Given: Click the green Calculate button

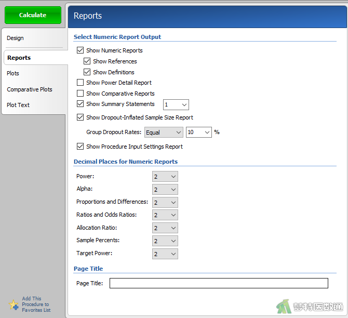Looking at the screenshot, I should click(33, 15).
